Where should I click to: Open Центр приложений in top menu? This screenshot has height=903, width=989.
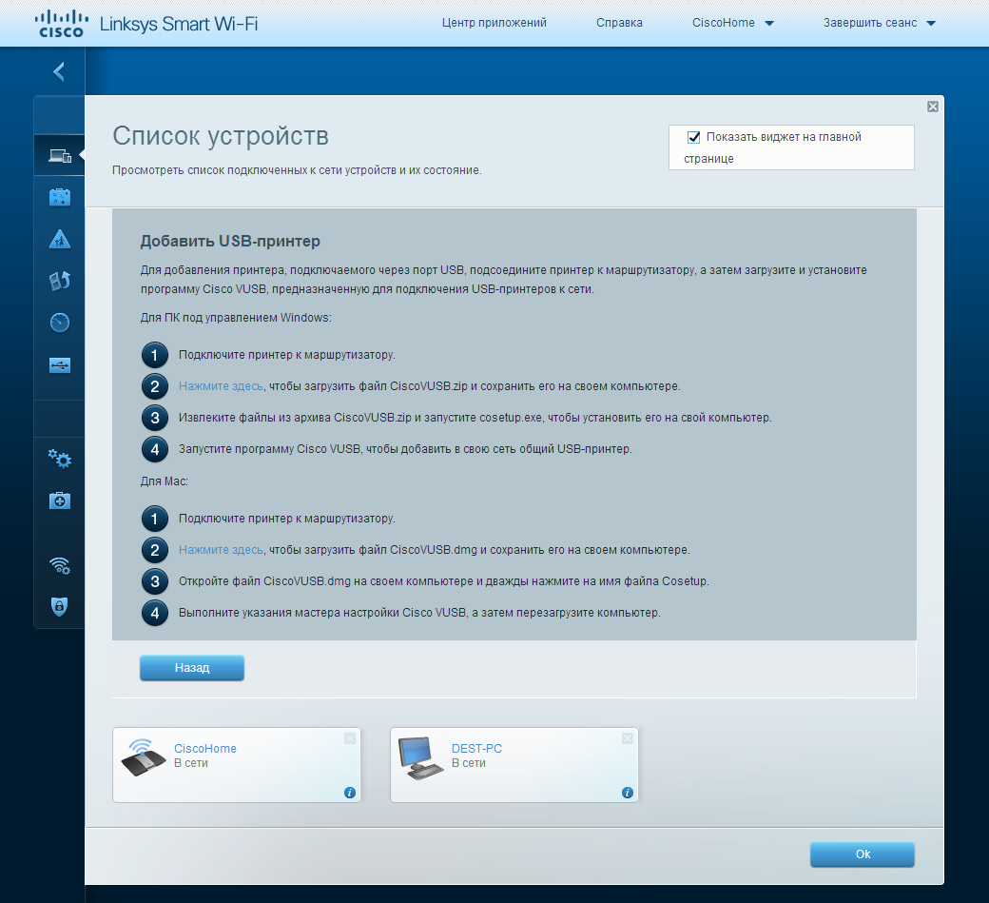click(x=494, y=23)
